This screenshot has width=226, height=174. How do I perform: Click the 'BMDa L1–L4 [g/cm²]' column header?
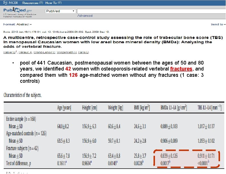click(174, 107)
